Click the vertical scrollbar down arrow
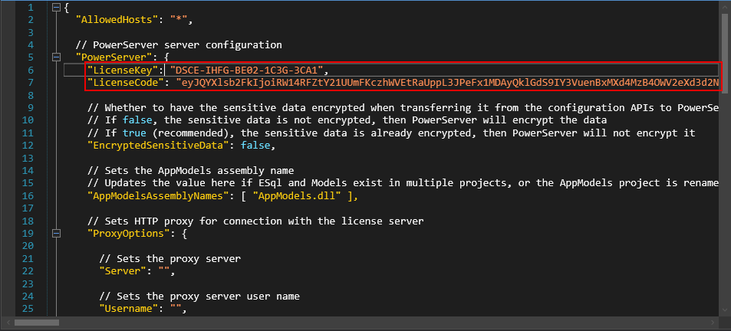Screen dimensions: 731x331 (x=724, y=311)
